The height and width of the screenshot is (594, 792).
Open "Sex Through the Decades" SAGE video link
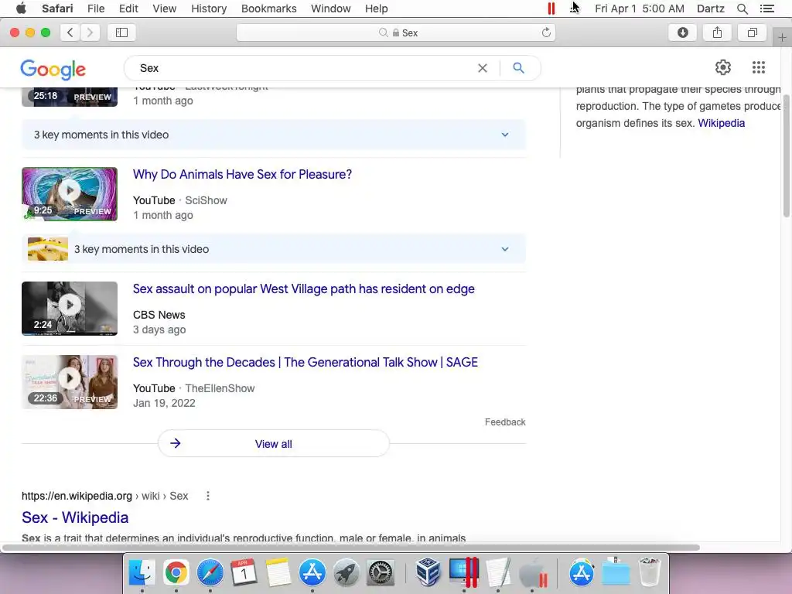(305, 362)
